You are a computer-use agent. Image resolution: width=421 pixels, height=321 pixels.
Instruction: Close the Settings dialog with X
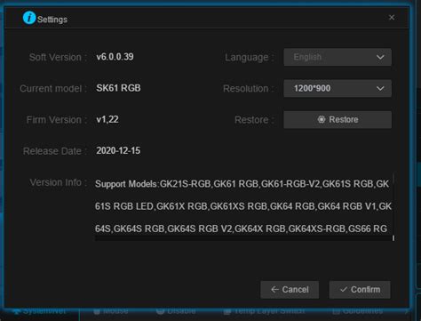click(x=392, y=18)
